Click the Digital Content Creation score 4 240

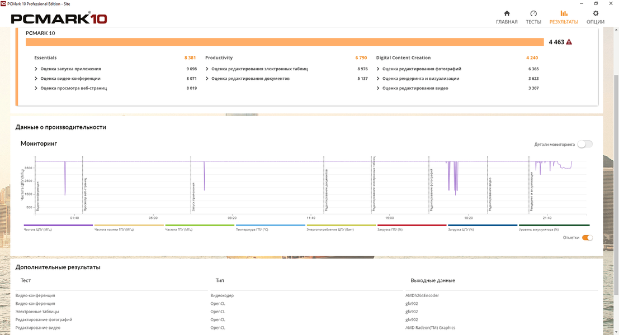point(532,58)
